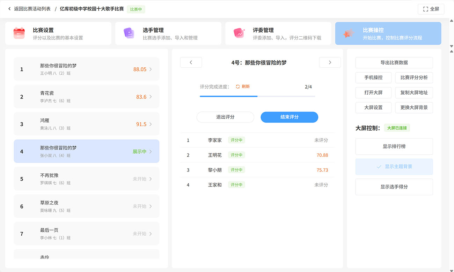Click 返回比赛活动列表 back link
This screenshot has height=272, width=454.
tap(29, 9)
